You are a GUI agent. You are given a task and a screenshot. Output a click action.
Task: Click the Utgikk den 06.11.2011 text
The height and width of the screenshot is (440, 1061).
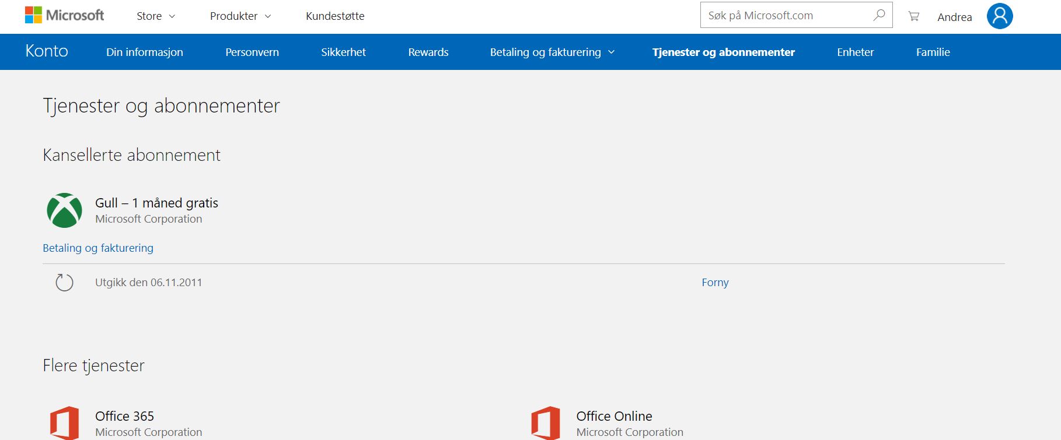[x=148, y=283]
